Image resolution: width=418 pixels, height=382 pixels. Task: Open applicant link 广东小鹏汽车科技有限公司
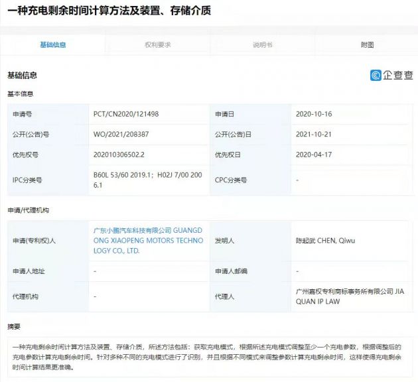pos(148,241)
